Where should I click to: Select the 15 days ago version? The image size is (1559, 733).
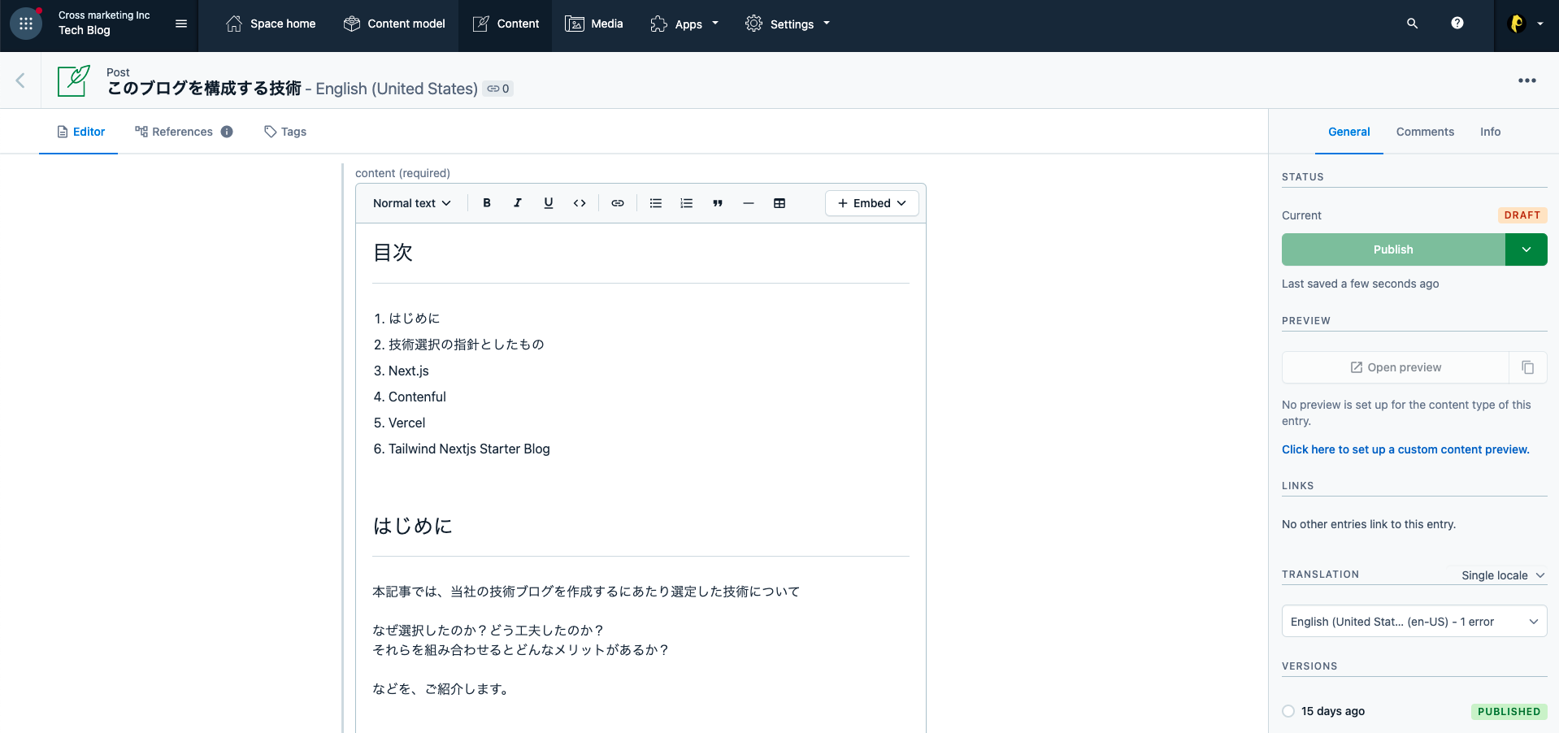coord(1288,711)
